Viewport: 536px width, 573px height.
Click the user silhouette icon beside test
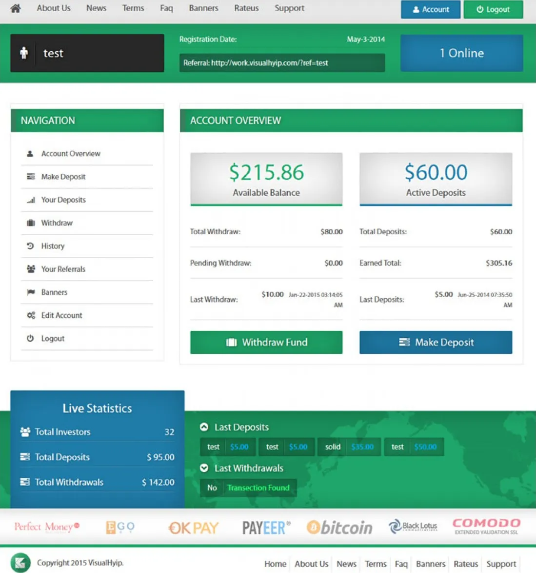click(24, 53)
